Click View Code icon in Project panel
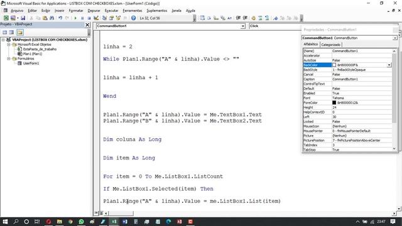Image resolution: width=402 pixels, height=226 pixels. 5,32
